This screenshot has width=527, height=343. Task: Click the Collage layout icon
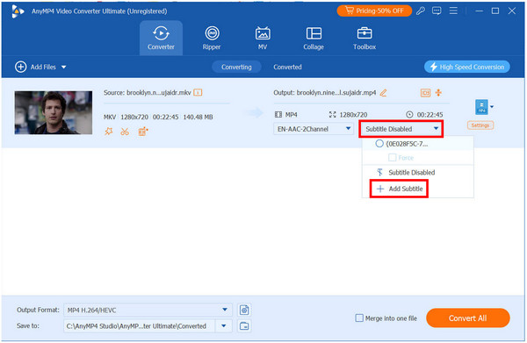tap(314, 33)
